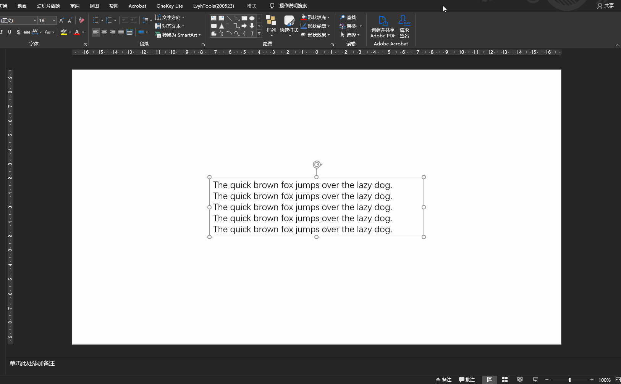This screenshot has height=384, width=621.
Task: Click 请求签名 request signature button
Action: (404, 27)
